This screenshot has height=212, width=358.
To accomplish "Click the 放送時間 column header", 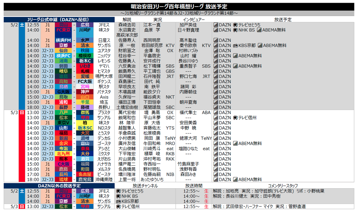I will click(x=194, y=186).
